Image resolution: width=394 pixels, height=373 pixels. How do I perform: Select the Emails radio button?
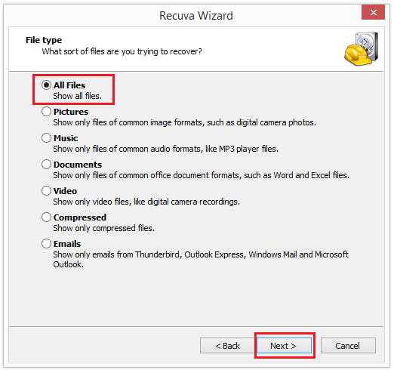pyautogui.click(x=46, y=244)
